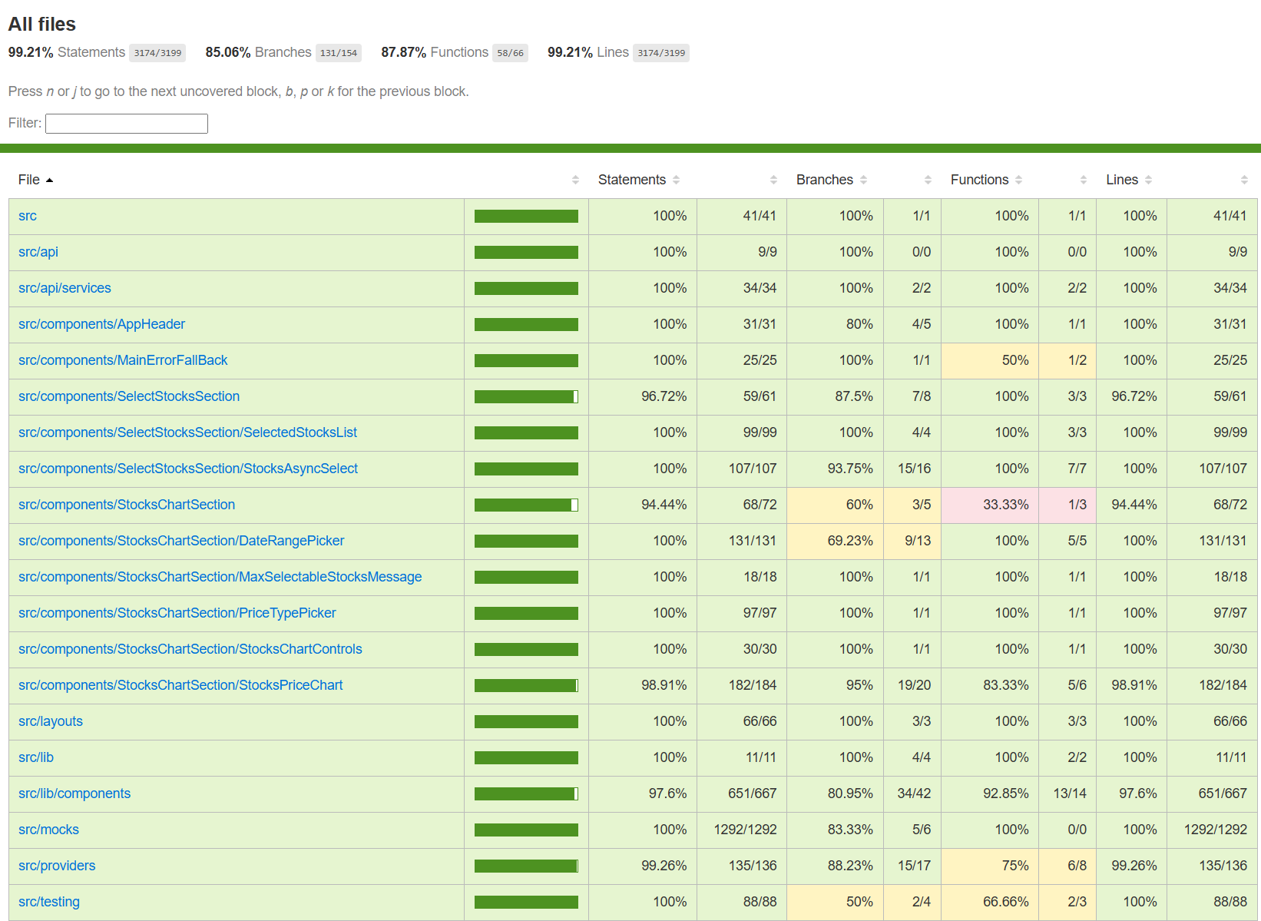This screenshot has width=1261, height=921.
Task: Open SelectedStocksList coverage report
Action: (187, 432)
